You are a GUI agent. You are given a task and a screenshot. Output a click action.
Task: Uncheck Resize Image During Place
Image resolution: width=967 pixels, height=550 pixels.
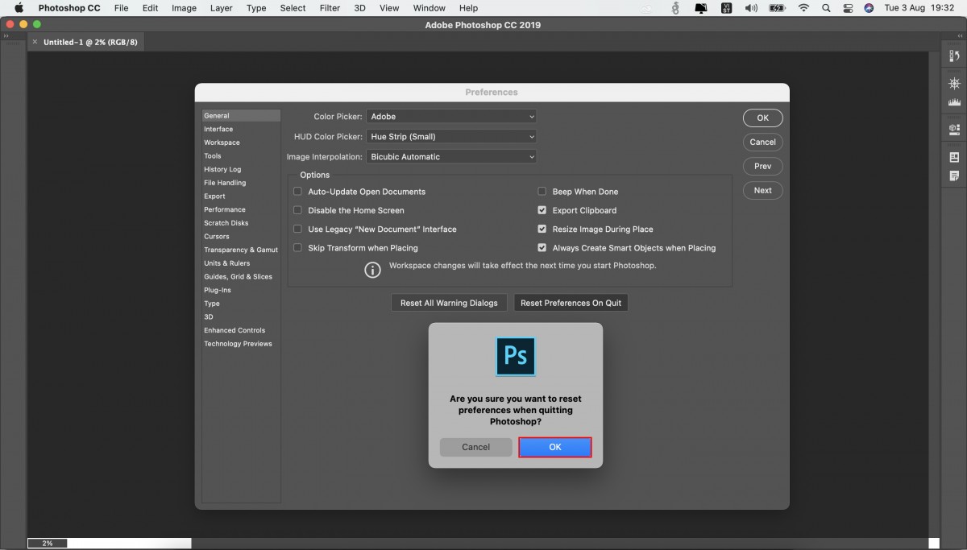(x=542, y=230)
